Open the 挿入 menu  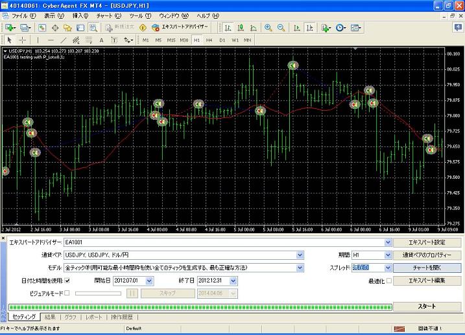tap(80, 16)
